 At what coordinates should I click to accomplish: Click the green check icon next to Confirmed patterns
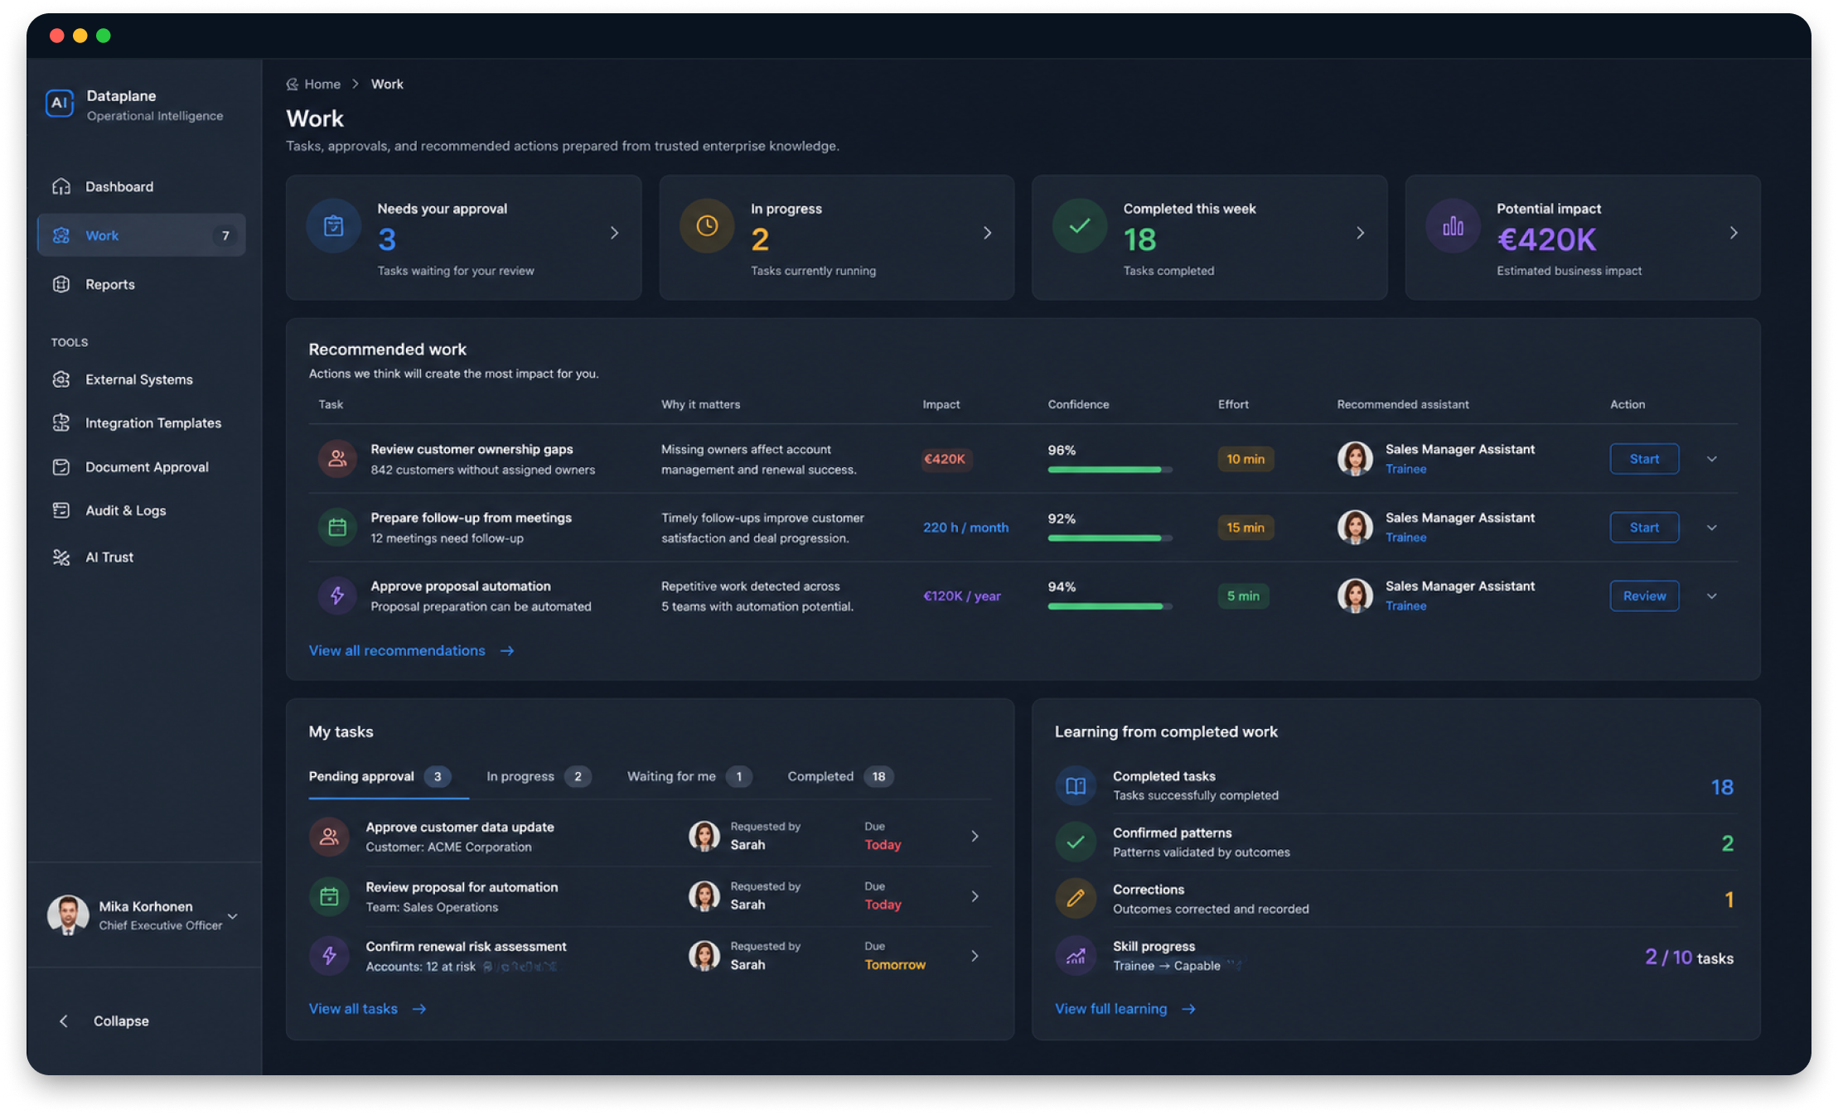click(x=1076, y=842)
